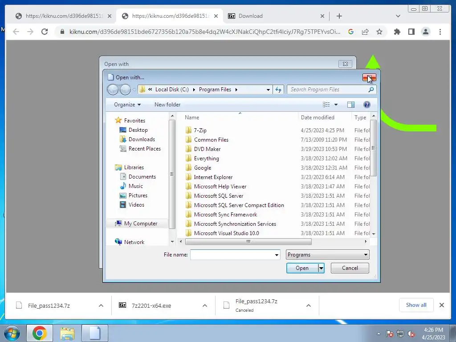Select the Google folder

coord(203,168)
